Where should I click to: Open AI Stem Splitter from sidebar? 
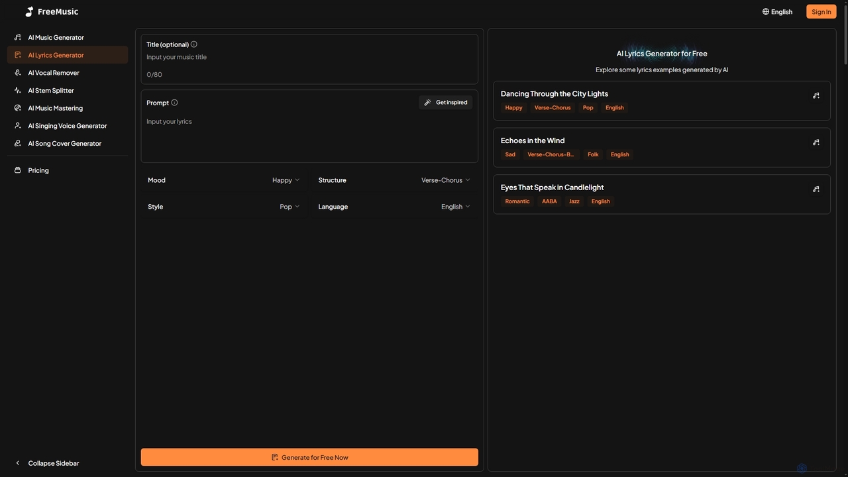pos(68,90)
